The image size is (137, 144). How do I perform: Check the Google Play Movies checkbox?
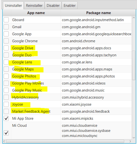[x=6, y=83]
